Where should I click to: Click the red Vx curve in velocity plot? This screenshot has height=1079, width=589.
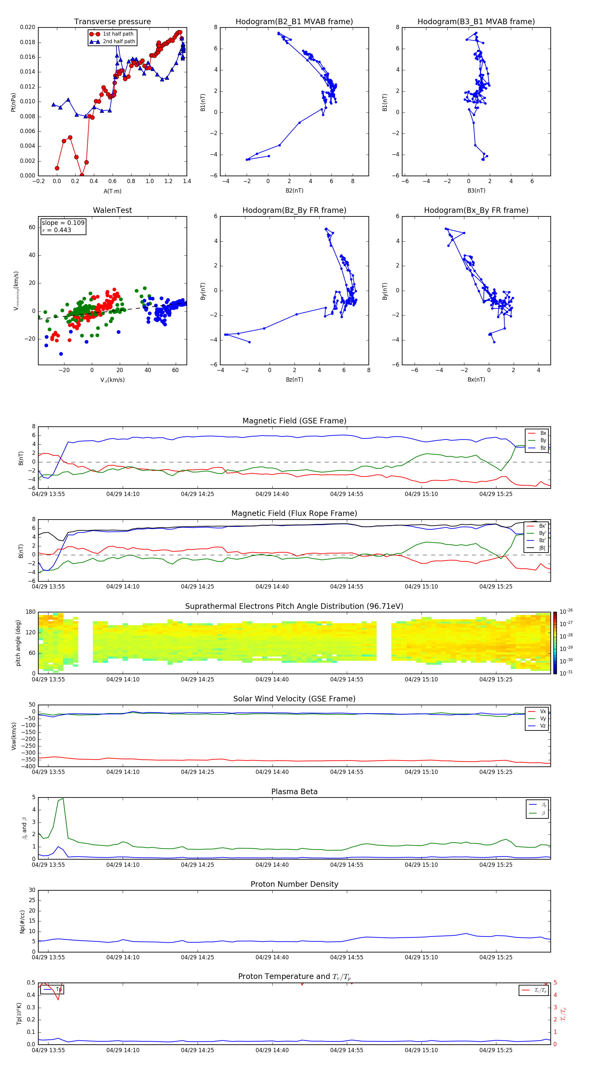[294, 760]
